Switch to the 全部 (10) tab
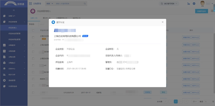The height and width of the screenshot is (106, 215). pos(34,18)
